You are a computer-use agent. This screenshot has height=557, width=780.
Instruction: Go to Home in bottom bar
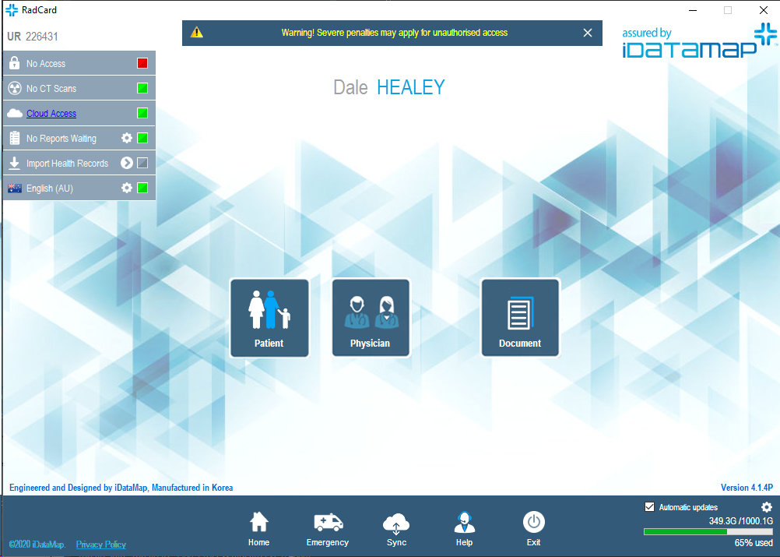[x=258, y=528]
